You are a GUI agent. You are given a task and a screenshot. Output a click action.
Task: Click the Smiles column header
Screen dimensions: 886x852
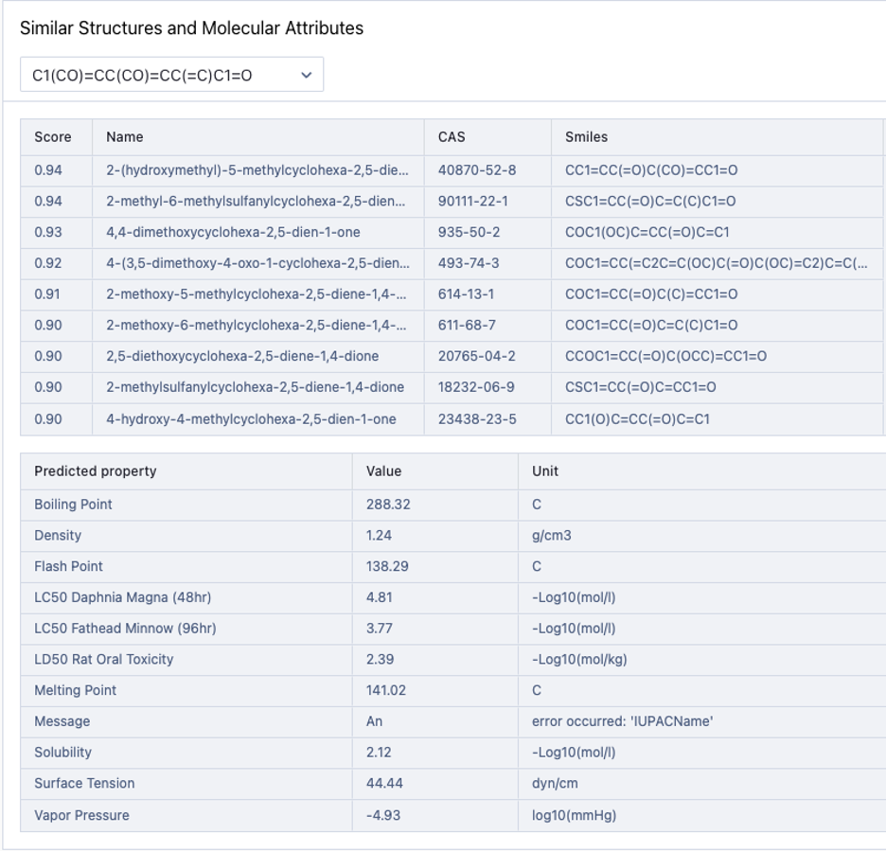click(x=586, y=137)
